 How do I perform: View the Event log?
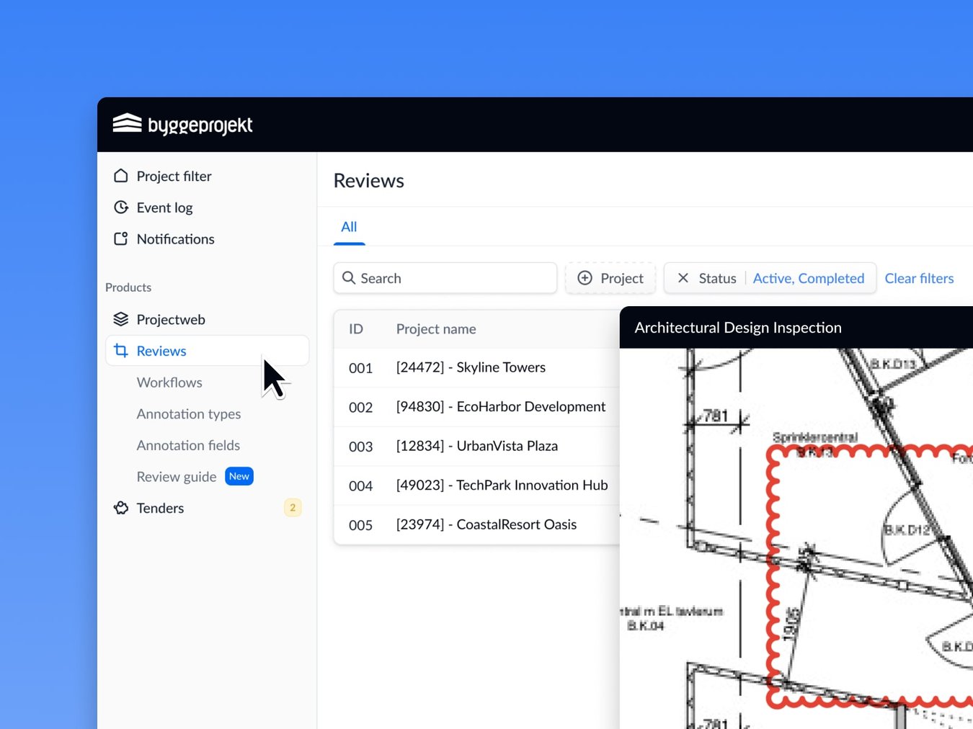click(164, 207)
